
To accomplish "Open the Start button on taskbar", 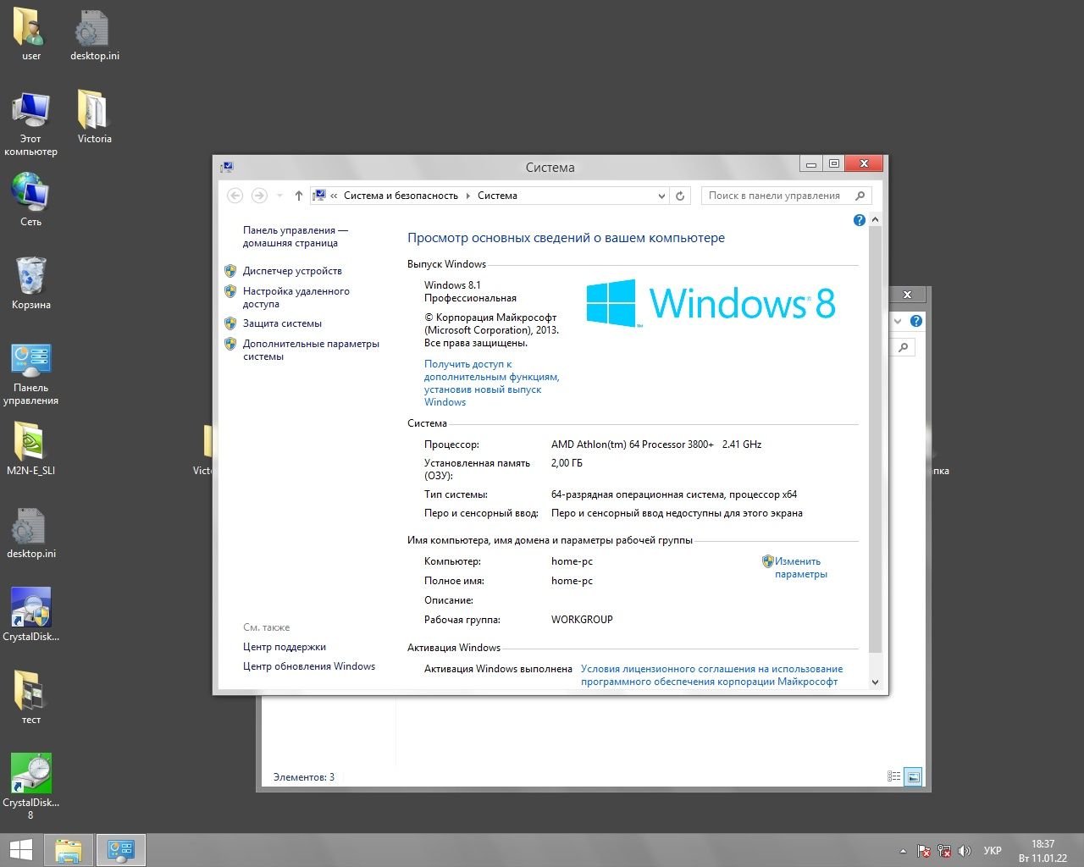I will coord(20,850).
